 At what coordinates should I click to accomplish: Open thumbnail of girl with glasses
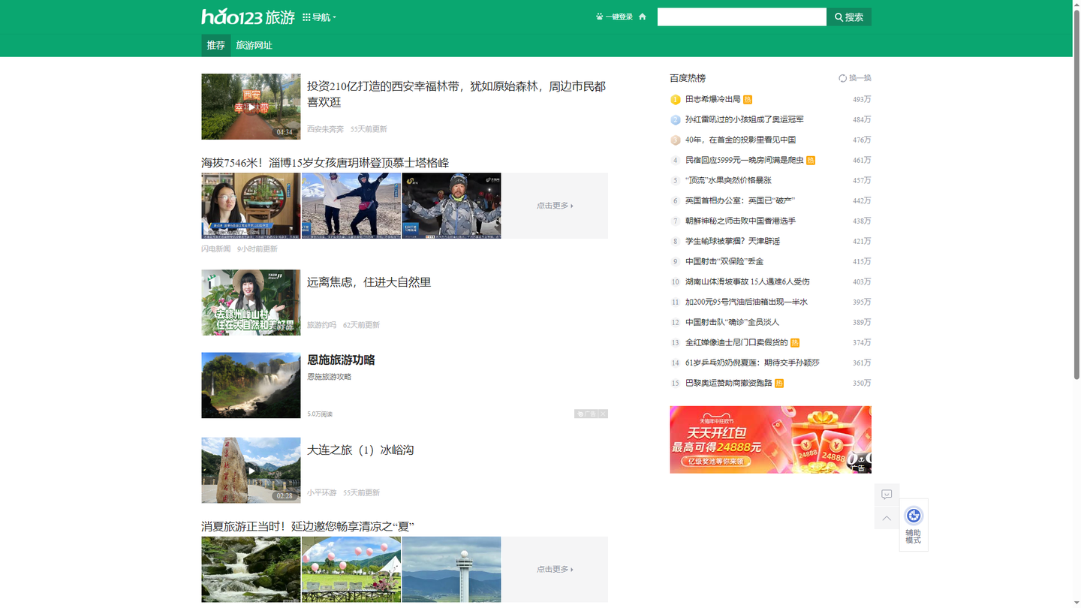pos(251,206)
